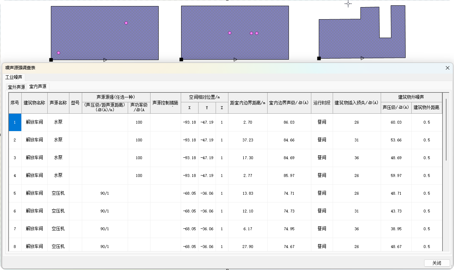Select the 空压机 cell in row 5
Screen dimensions: 454x270
click(x=58, y=193)
